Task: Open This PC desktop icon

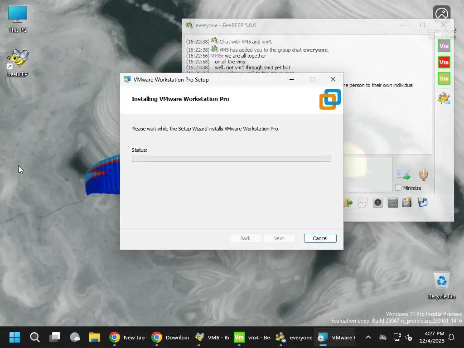Action: tap(18, 19)
